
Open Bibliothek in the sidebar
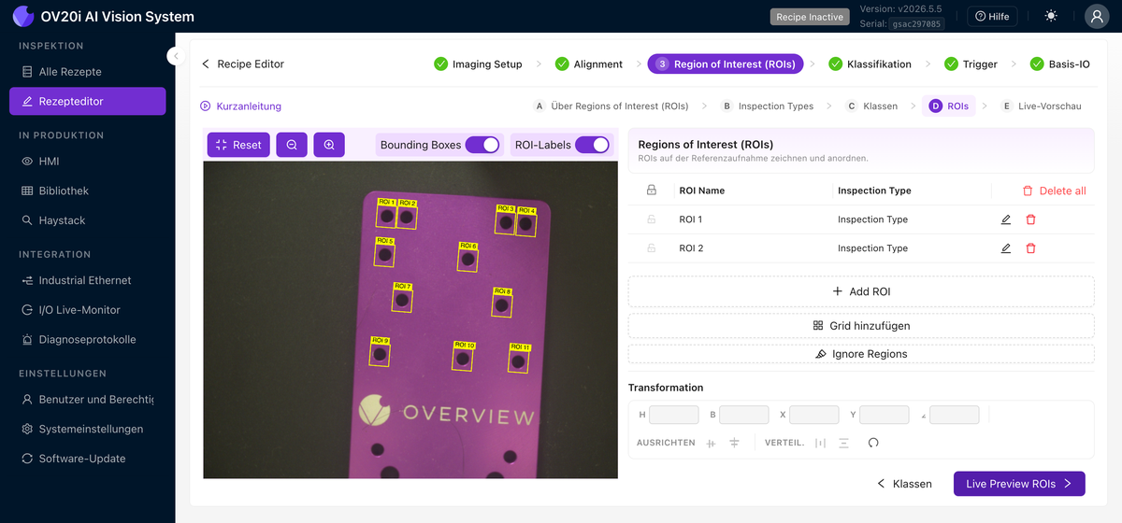(88, 191)
